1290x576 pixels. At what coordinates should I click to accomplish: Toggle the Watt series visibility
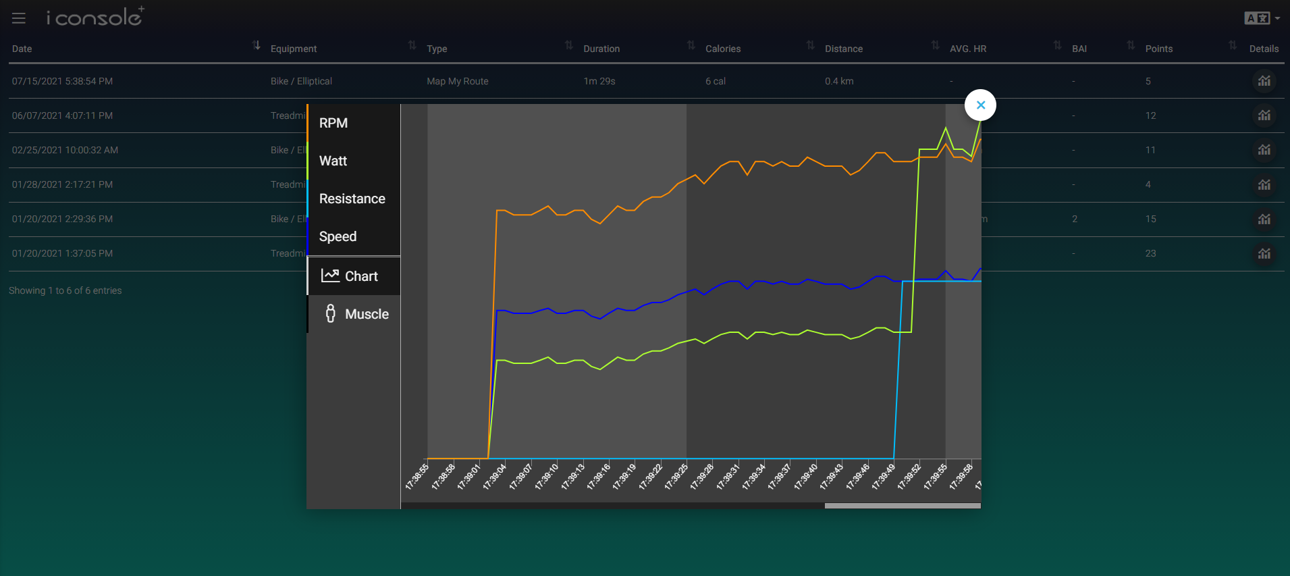coord(333,161)
